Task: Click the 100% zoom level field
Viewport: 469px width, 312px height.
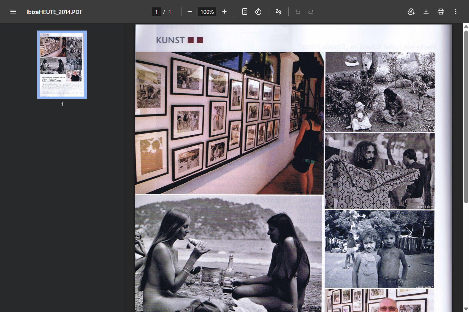Action: (207, 12)
